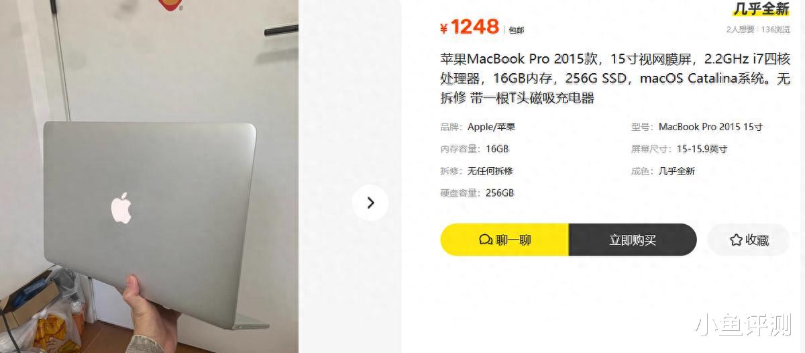
Task: Click the star icon beside 收藏
Action: (736, 240)
